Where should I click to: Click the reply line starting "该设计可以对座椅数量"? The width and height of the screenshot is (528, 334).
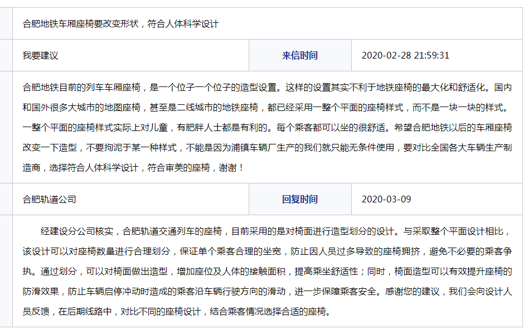coord(267,251)
